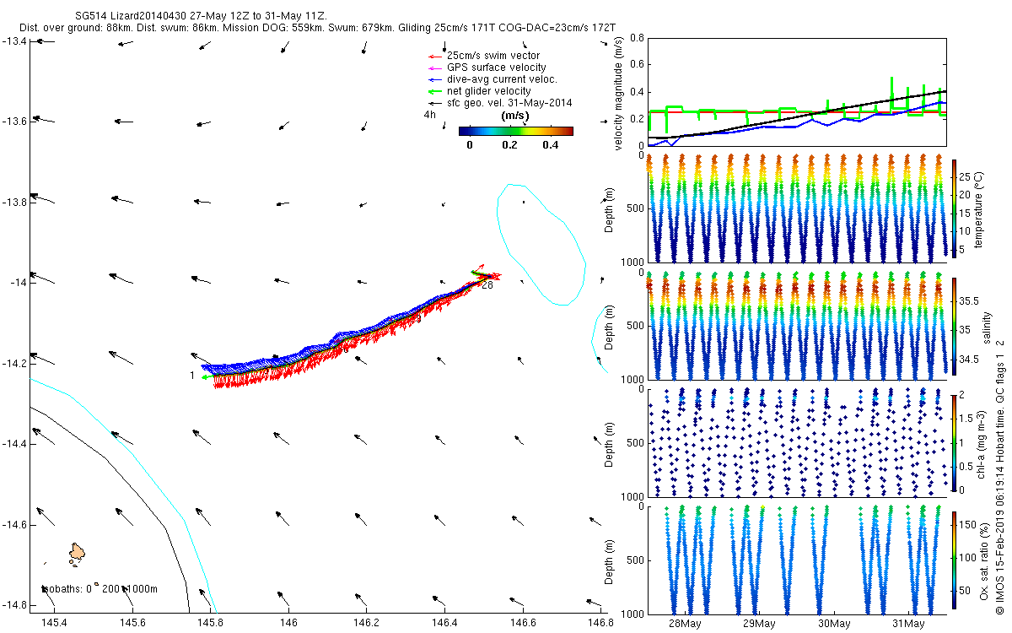Click the '-14.8' latitude tick on the map
The width and height of the screenshot is (1012, 633).
click(16, 605)
